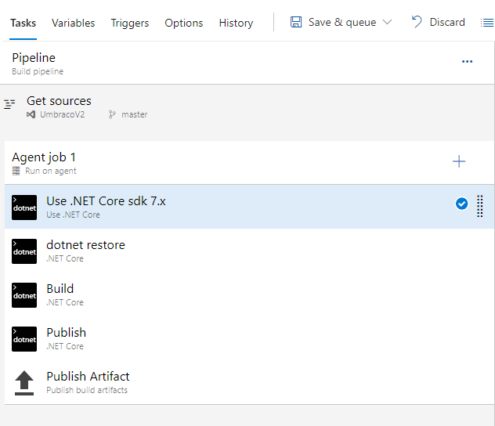Open the Triggers tab
The image size is (495, 426).
pyautogui.click(x=130, y=23)
